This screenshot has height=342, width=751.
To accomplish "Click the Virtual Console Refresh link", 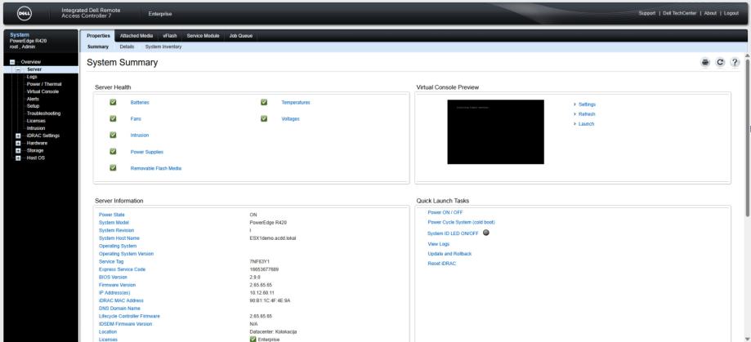I will (x=587, y=114).
